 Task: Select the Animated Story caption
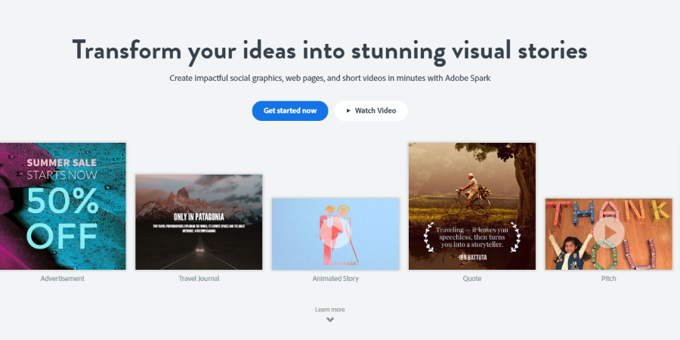click(x=335, y=279)
